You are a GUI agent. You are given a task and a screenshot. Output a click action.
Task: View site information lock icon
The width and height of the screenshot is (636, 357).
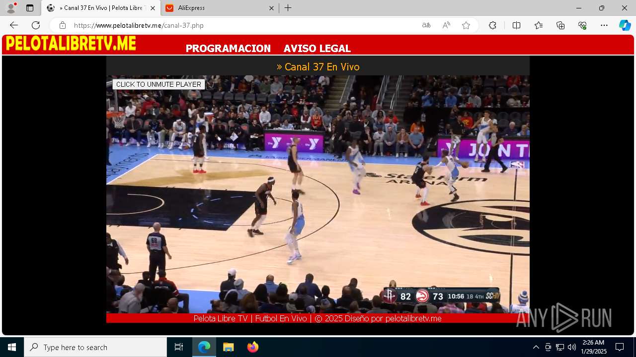[63, 25]
